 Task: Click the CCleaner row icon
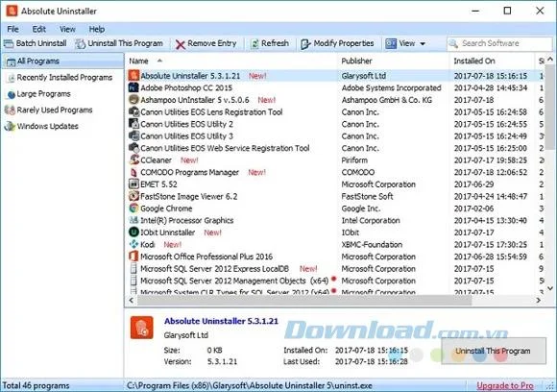133,159
